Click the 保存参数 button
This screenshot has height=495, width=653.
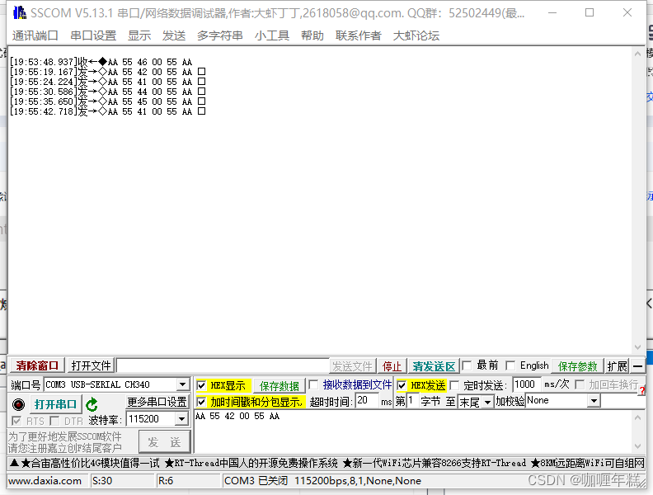coord(577,366)
